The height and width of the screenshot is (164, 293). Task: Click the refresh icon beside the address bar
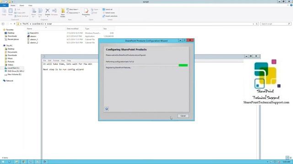256,24
